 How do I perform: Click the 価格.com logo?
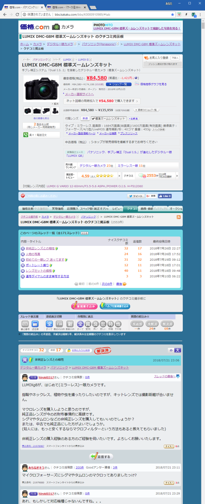[35, 27]
